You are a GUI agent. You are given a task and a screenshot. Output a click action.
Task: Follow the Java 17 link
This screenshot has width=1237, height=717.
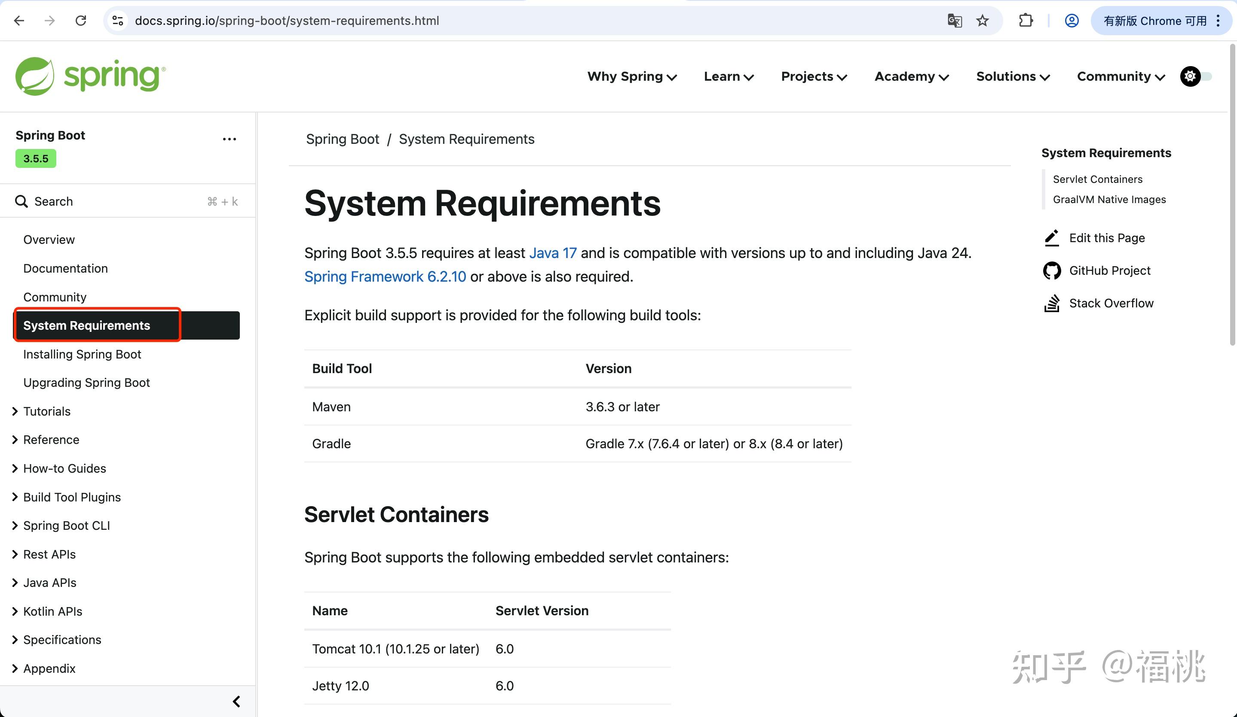tap(553, 253)
